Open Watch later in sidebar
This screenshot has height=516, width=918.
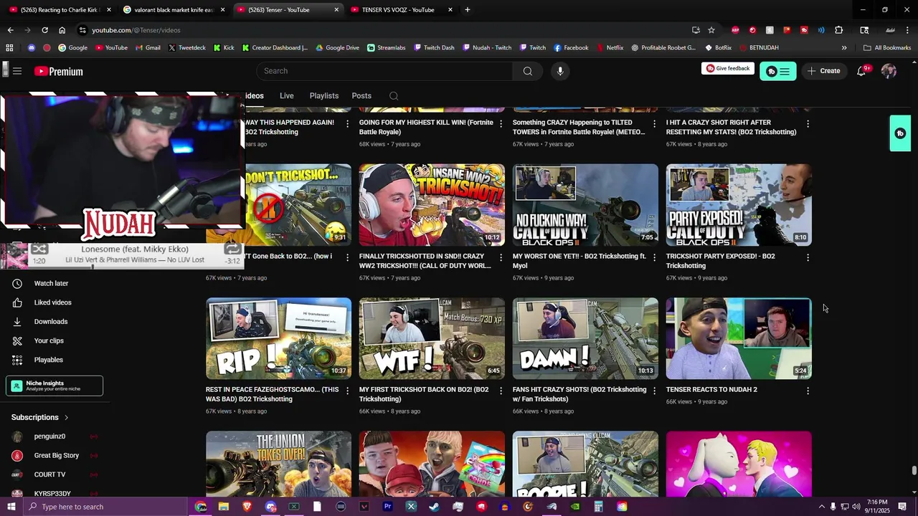[x=51, y=284]
